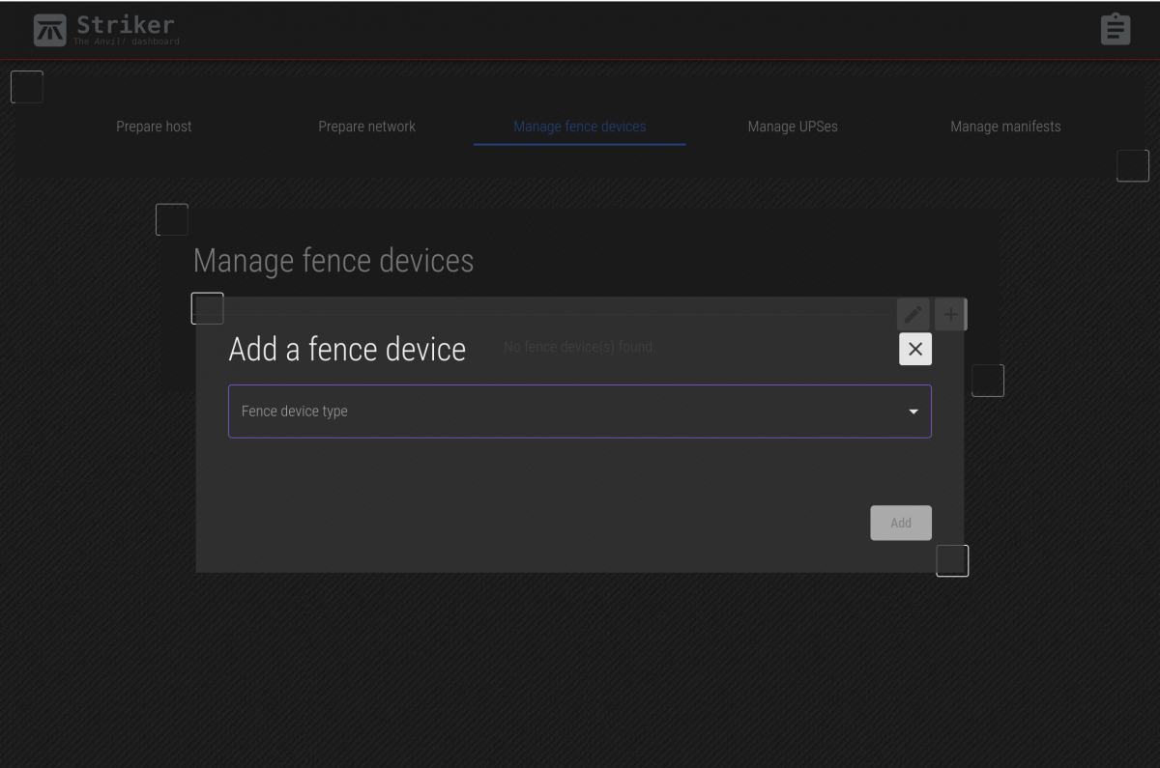Switch to the Prepare host tab
The image size is (1160, 768).
(154, 127)
